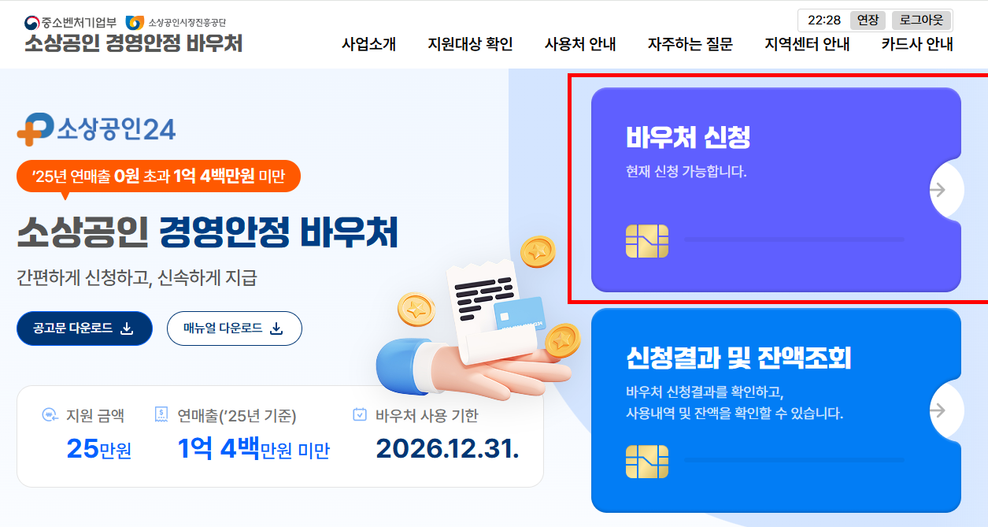Screen dimensions: 988x527
Task: Go to 사용처 안내 menu
Action: point(580,44)
